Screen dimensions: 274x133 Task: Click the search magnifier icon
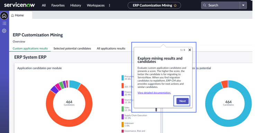pyautogui.click(x=205, y=6)
